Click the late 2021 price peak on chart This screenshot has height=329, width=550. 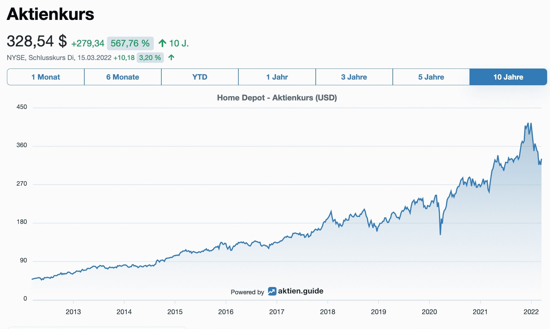528,123
